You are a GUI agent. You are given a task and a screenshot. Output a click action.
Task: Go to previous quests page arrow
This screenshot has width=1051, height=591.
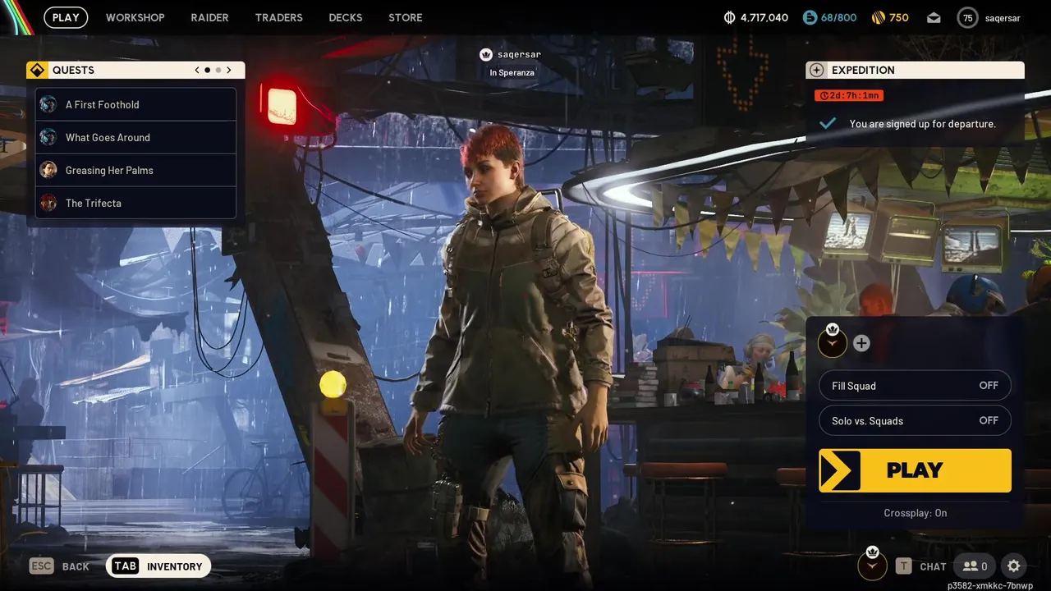[x=197, y=71]
